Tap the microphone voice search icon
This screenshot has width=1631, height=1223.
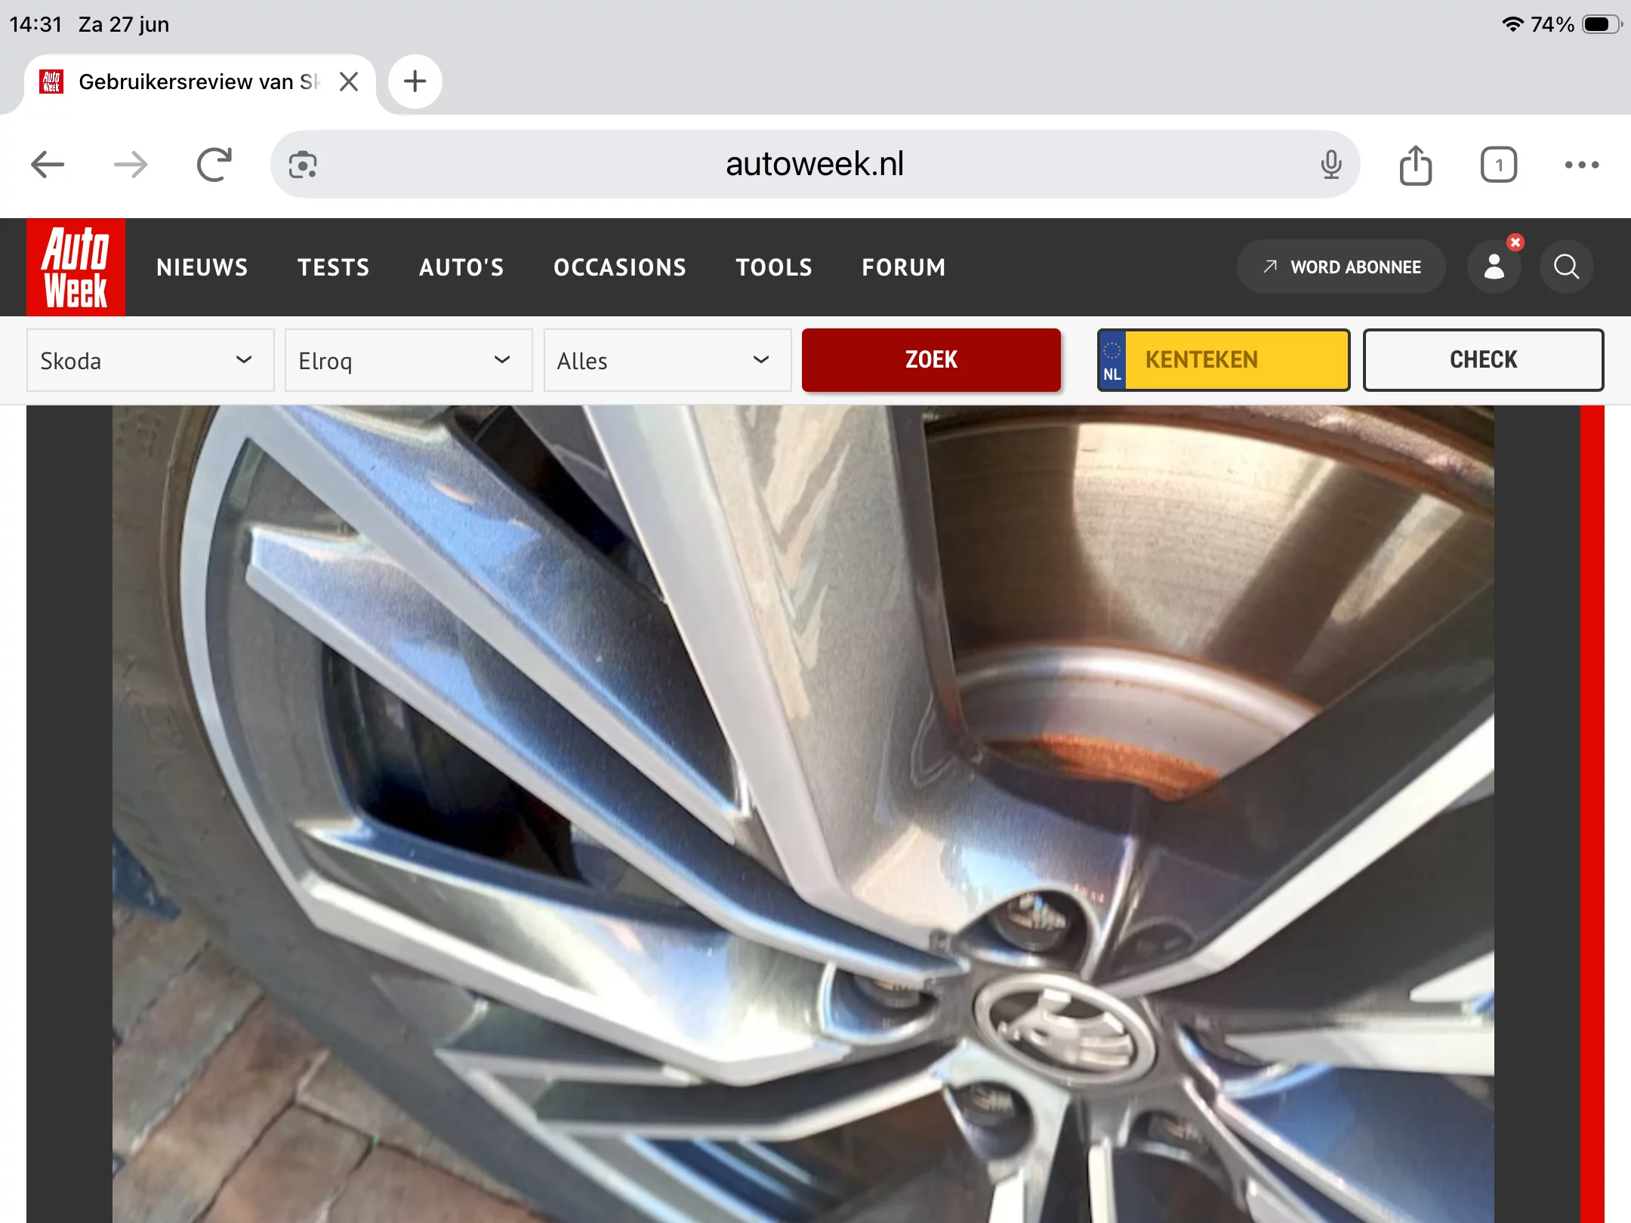(x=1331, y=165)
